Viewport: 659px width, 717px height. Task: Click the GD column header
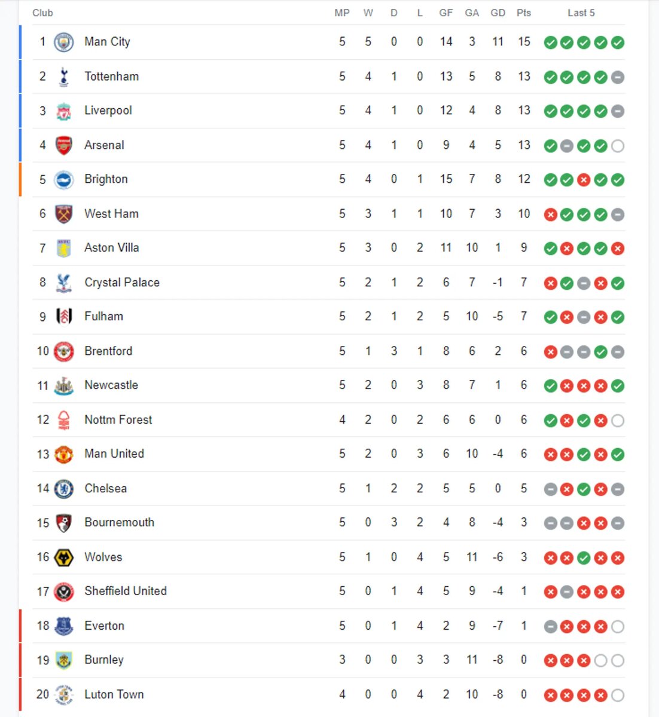coord(498,13)
